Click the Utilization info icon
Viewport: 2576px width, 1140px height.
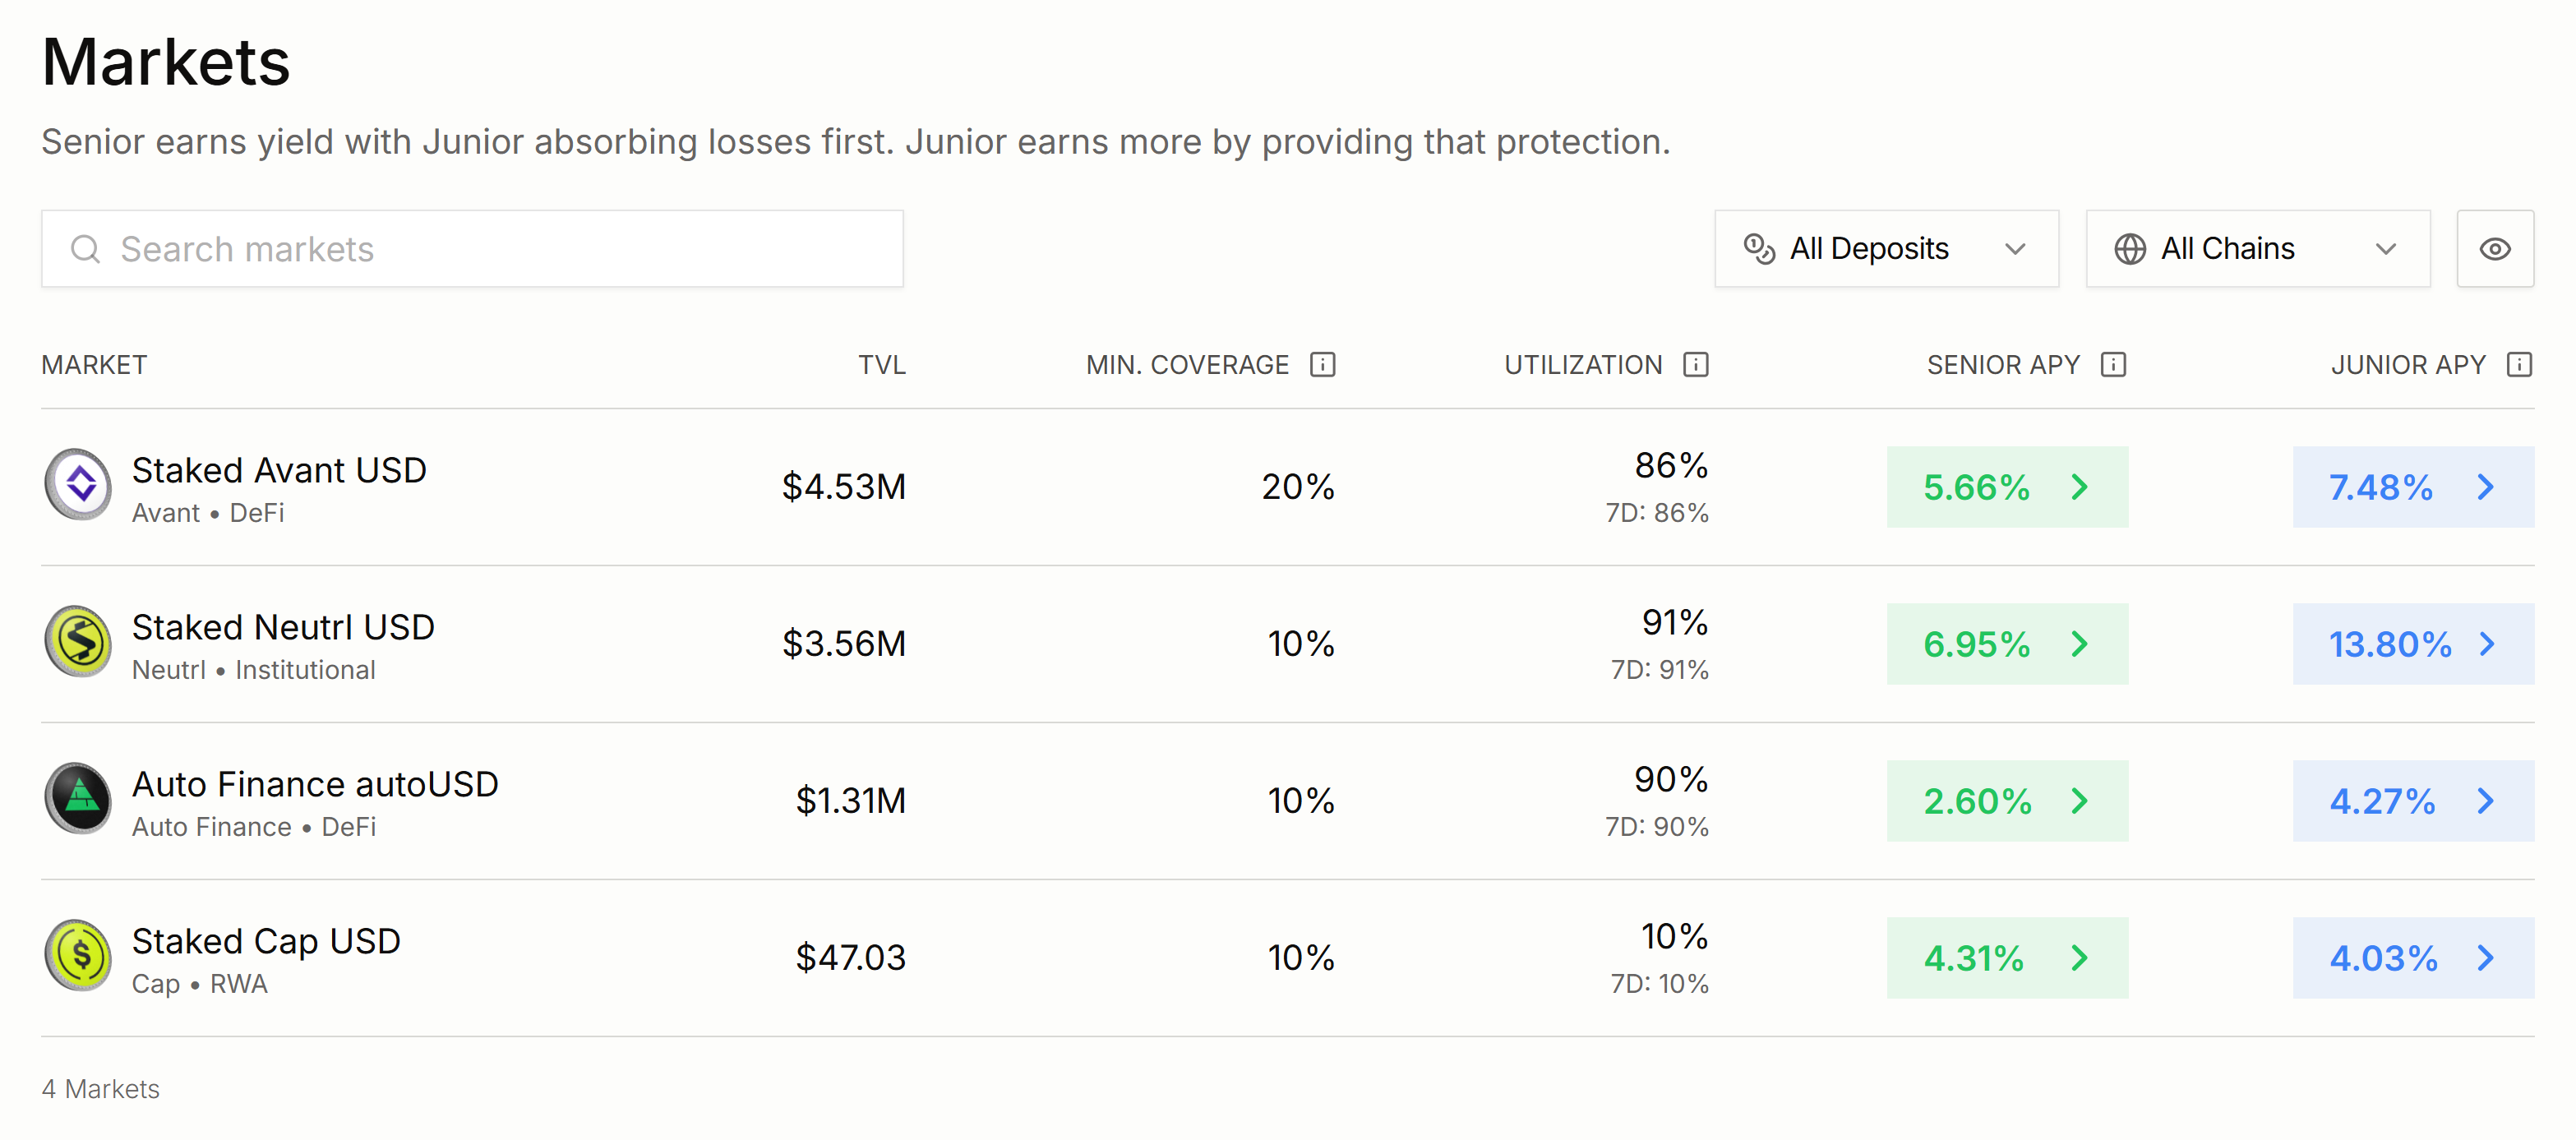pos(1695,365)
